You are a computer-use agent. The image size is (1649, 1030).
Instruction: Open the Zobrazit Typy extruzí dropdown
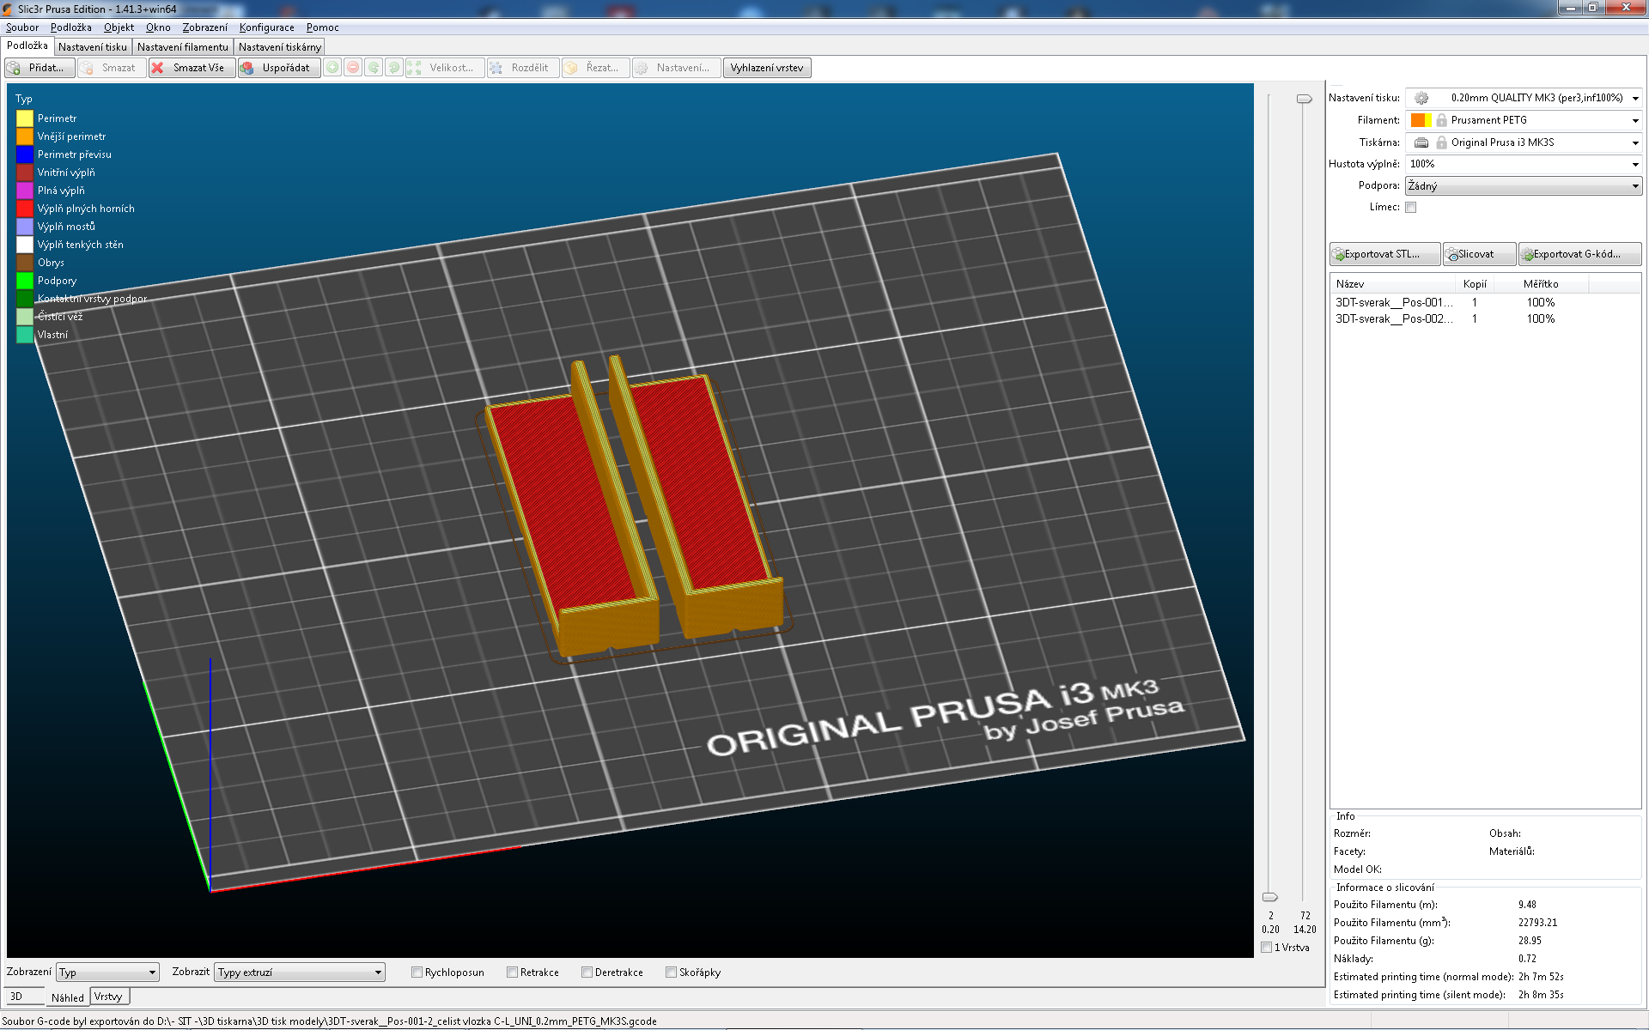coord(299,972)
